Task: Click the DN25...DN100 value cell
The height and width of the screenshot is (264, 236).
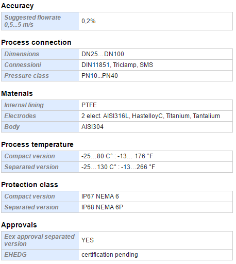Action: click(156, 54)
